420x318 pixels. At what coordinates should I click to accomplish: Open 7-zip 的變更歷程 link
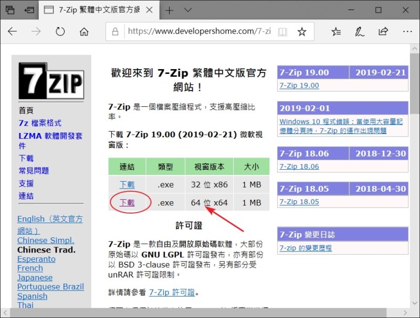point(306,248)
